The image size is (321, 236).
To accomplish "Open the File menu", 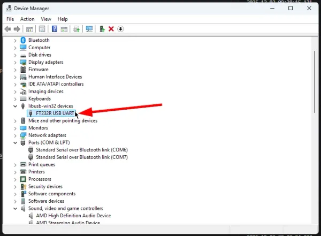I will 10,19.
